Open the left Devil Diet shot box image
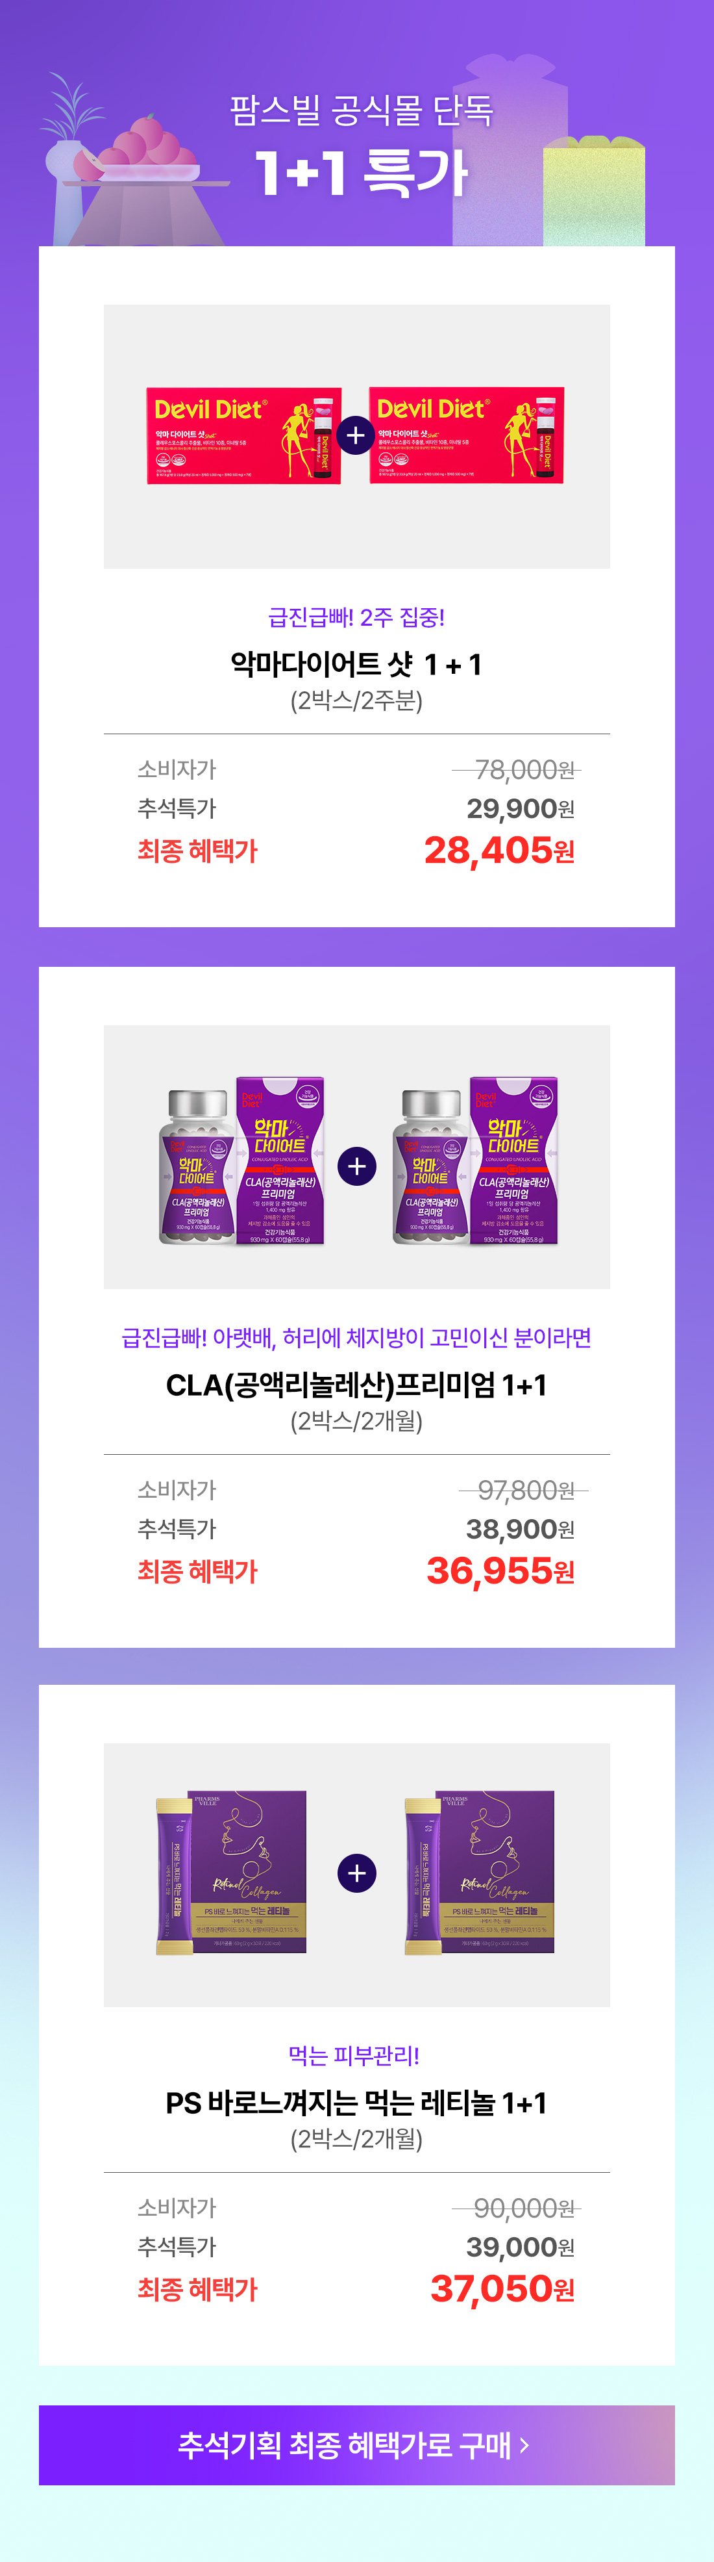 [243, 435]
